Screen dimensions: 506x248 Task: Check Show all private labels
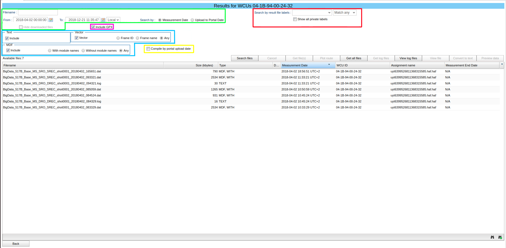click(295, 19)
